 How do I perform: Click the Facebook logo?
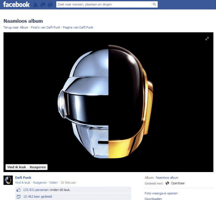(16, 4)
